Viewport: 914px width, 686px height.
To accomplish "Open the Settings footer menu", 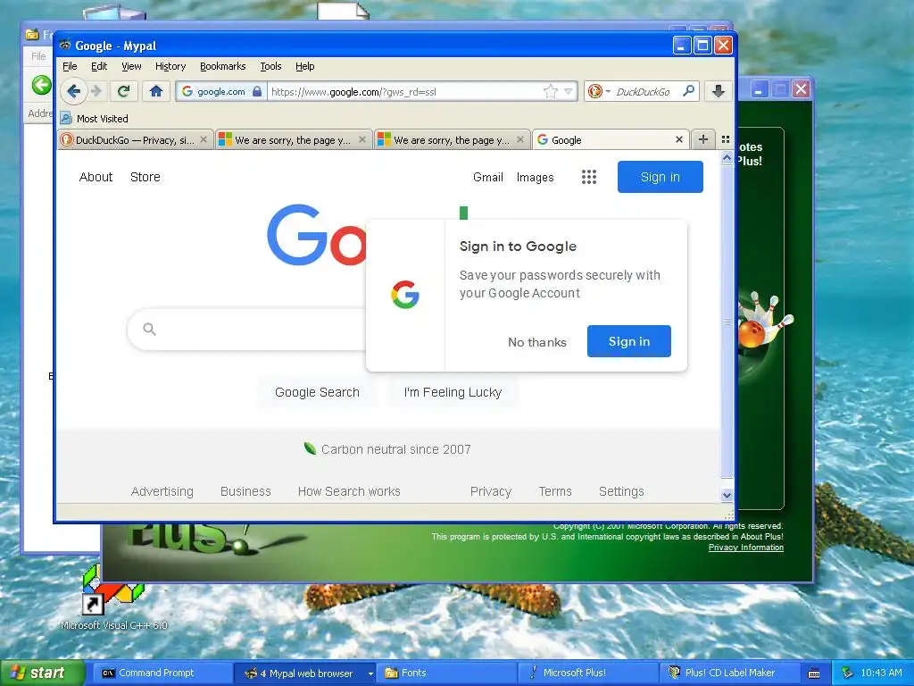I will (x=621, y=491).
